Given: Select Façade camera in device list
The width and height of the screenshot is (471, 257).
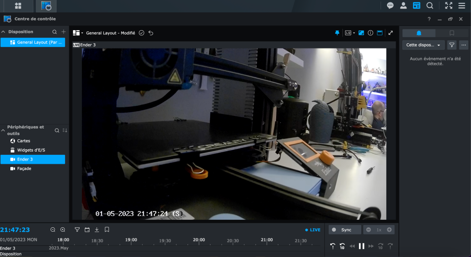Looking at the screenshot, I should [24, 169].
